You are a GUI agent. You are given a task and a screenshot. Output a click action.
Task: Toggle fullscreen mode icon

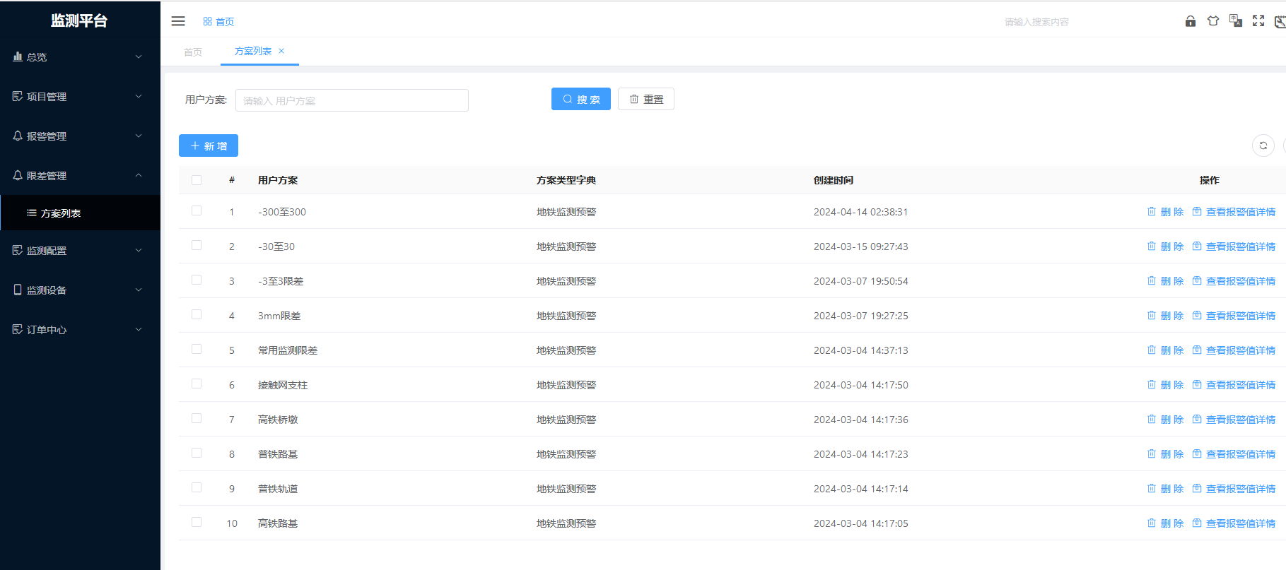[x=1258, y=21]
